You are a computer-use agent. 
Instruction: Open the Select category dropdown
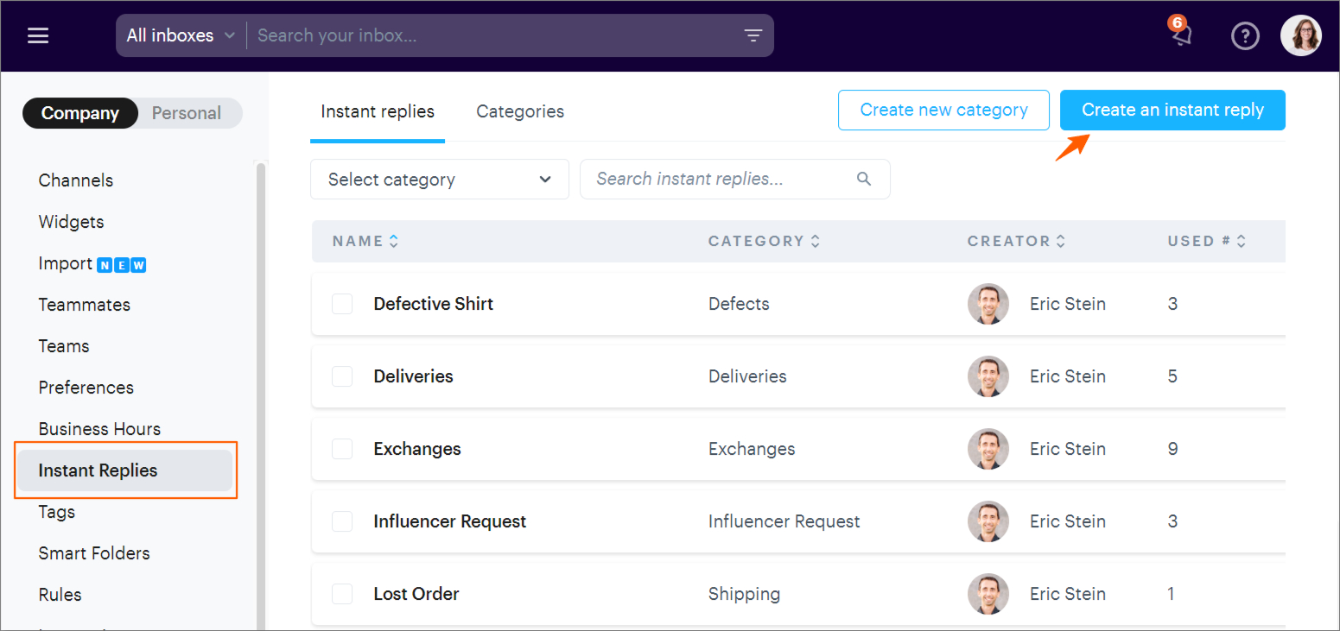[439, 180]
